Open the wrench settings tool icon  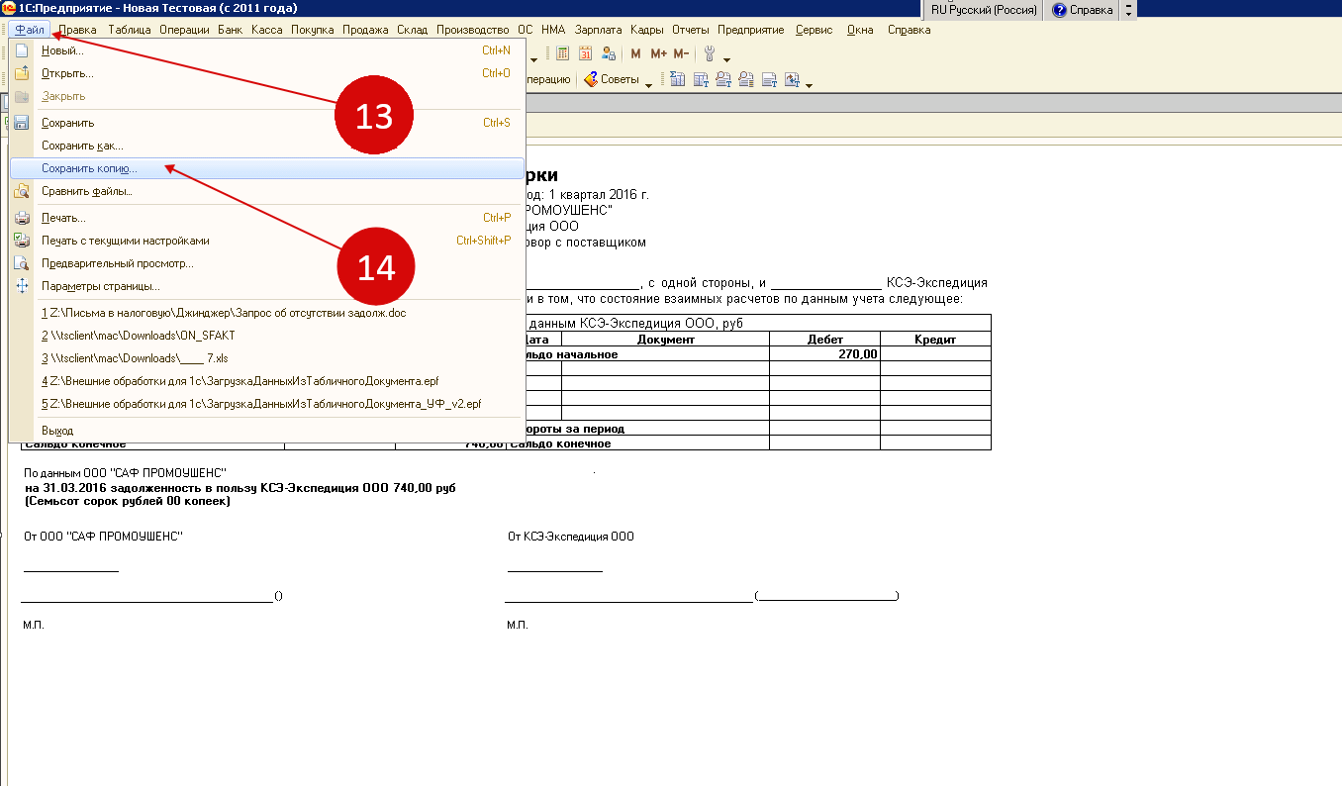coord(710,53)
